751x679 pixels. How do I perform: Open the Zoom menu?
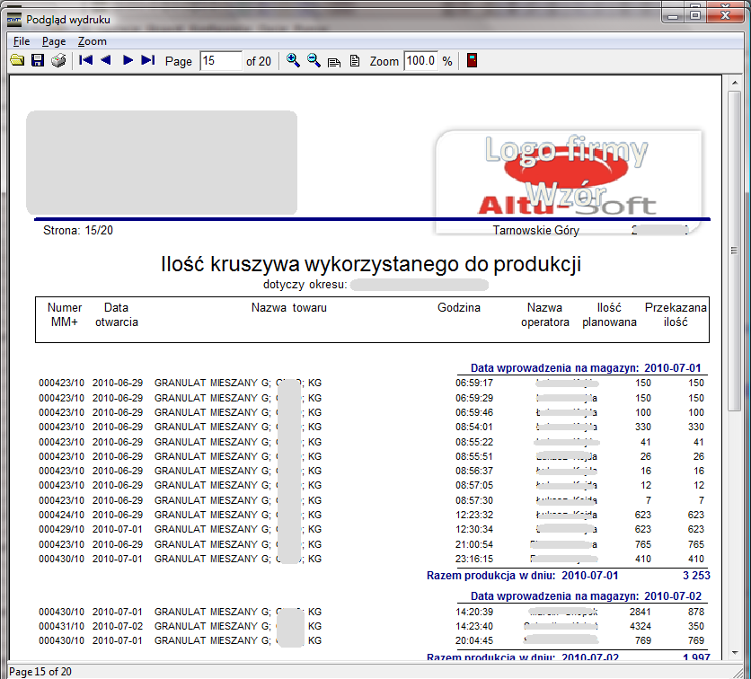(92, 41)
